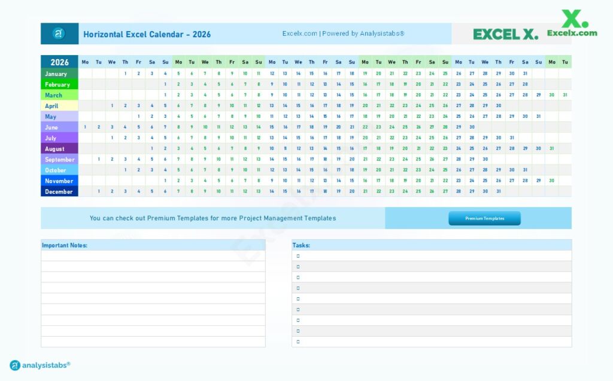
Task: Open the EXCEL X. green logo
Action: (x=505, y=34)
